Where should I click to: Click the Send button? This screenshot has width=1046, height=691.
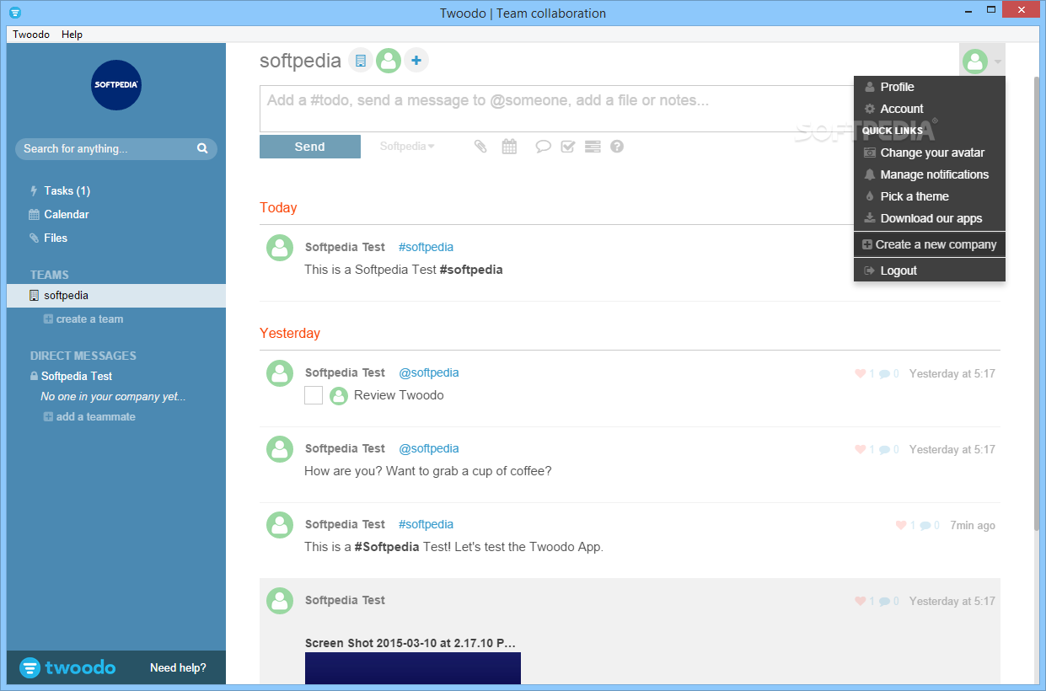coord(310,147)
